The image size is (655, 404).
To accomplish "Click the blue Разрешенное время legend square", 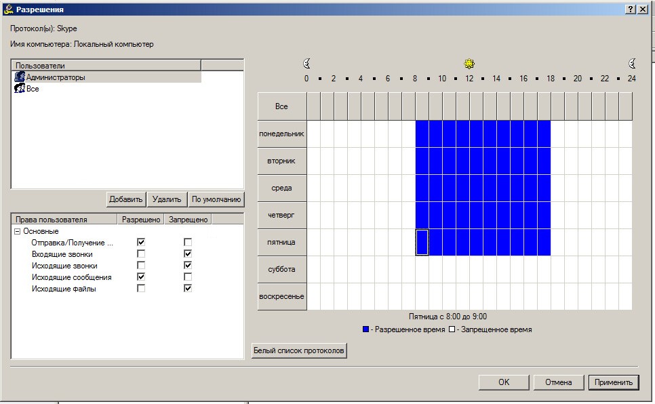I will tap(366, 329).
